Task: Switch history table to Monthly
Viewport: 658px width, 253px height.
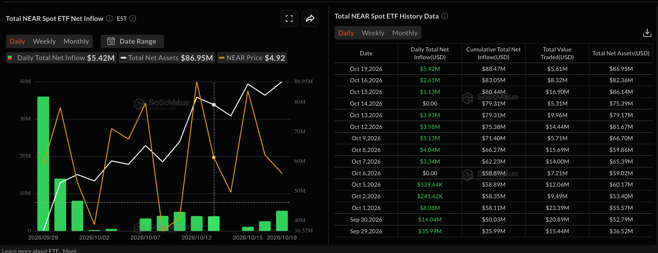Action: 405,33
